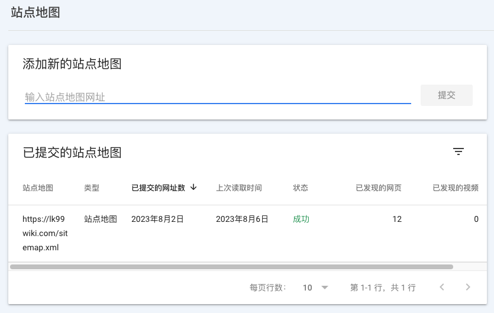Sort by 状态 column header
Screen dimensions: 494x313
301,188
